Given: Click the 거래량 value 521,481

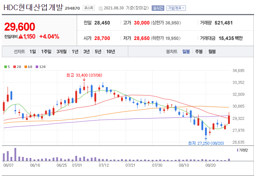Looking at the screenshot, I should pyautogui.click(x=223, y=23).
